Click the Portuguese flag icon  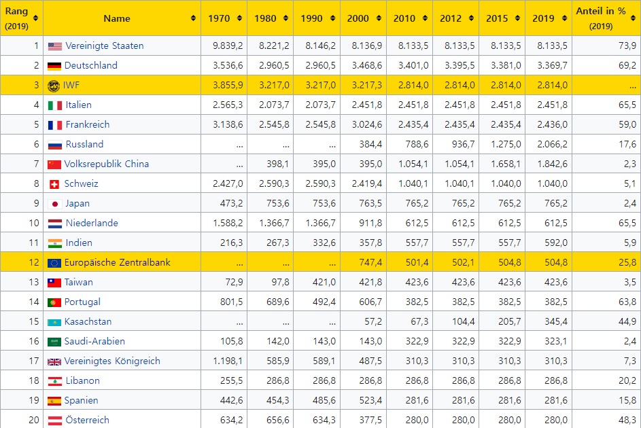pos(54,302)
